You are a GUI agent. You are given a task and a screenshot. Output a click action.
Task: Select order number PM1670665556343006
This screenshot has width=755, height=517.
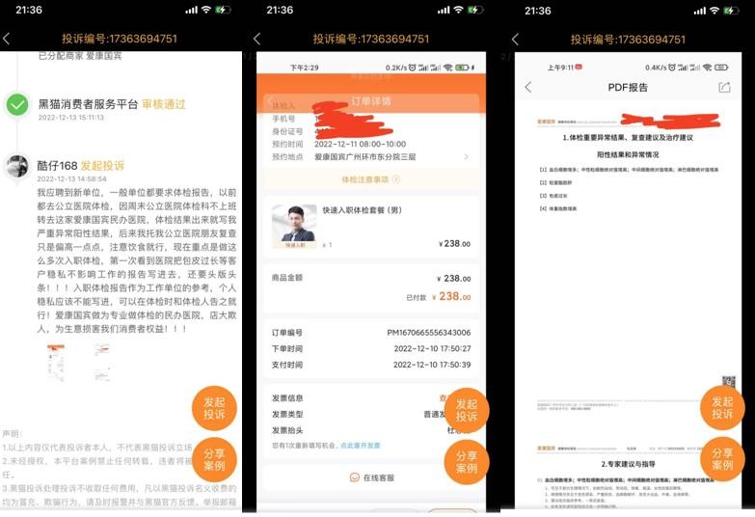(x=428, y=333)
